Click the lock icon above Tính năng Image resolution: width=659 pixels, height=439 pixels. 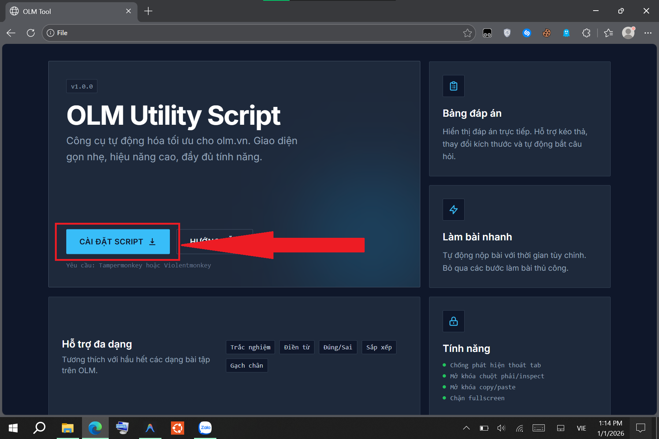click(x=453, y=321)
